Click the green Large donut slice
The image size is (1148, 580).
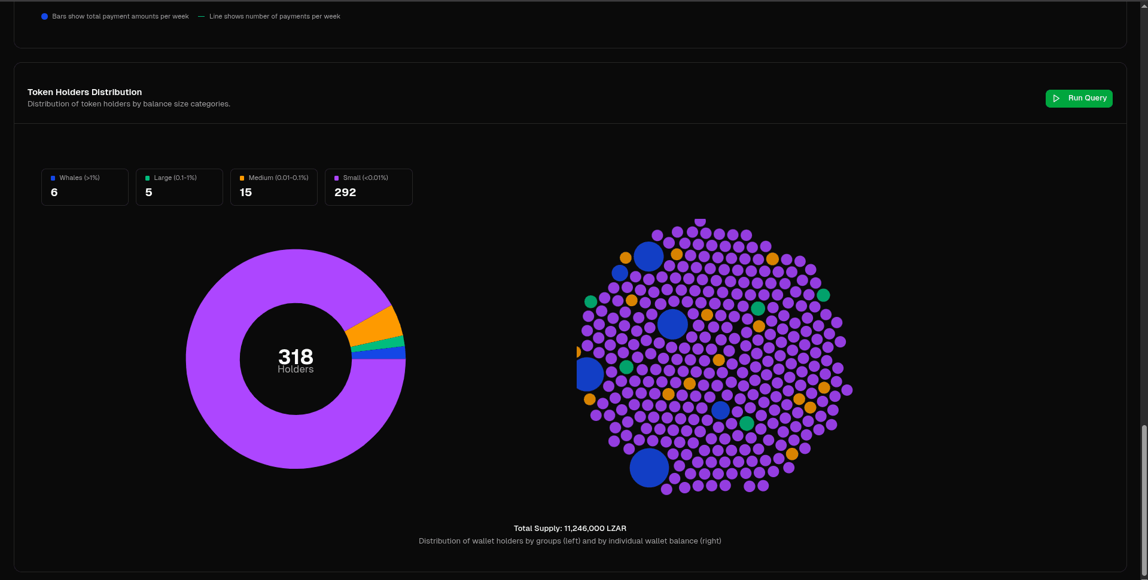[x=378, y=345]
